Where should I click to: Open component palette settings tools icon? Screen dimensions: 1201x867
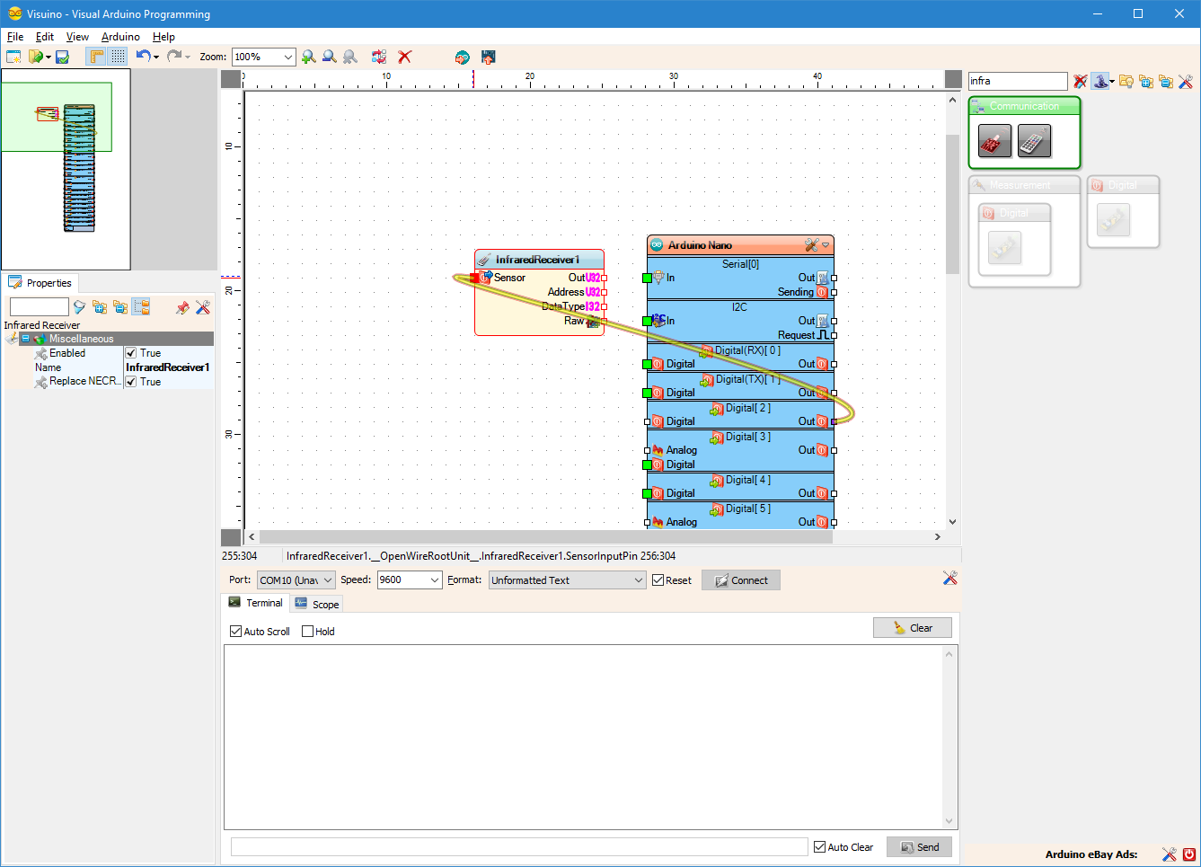(1186, 81)
